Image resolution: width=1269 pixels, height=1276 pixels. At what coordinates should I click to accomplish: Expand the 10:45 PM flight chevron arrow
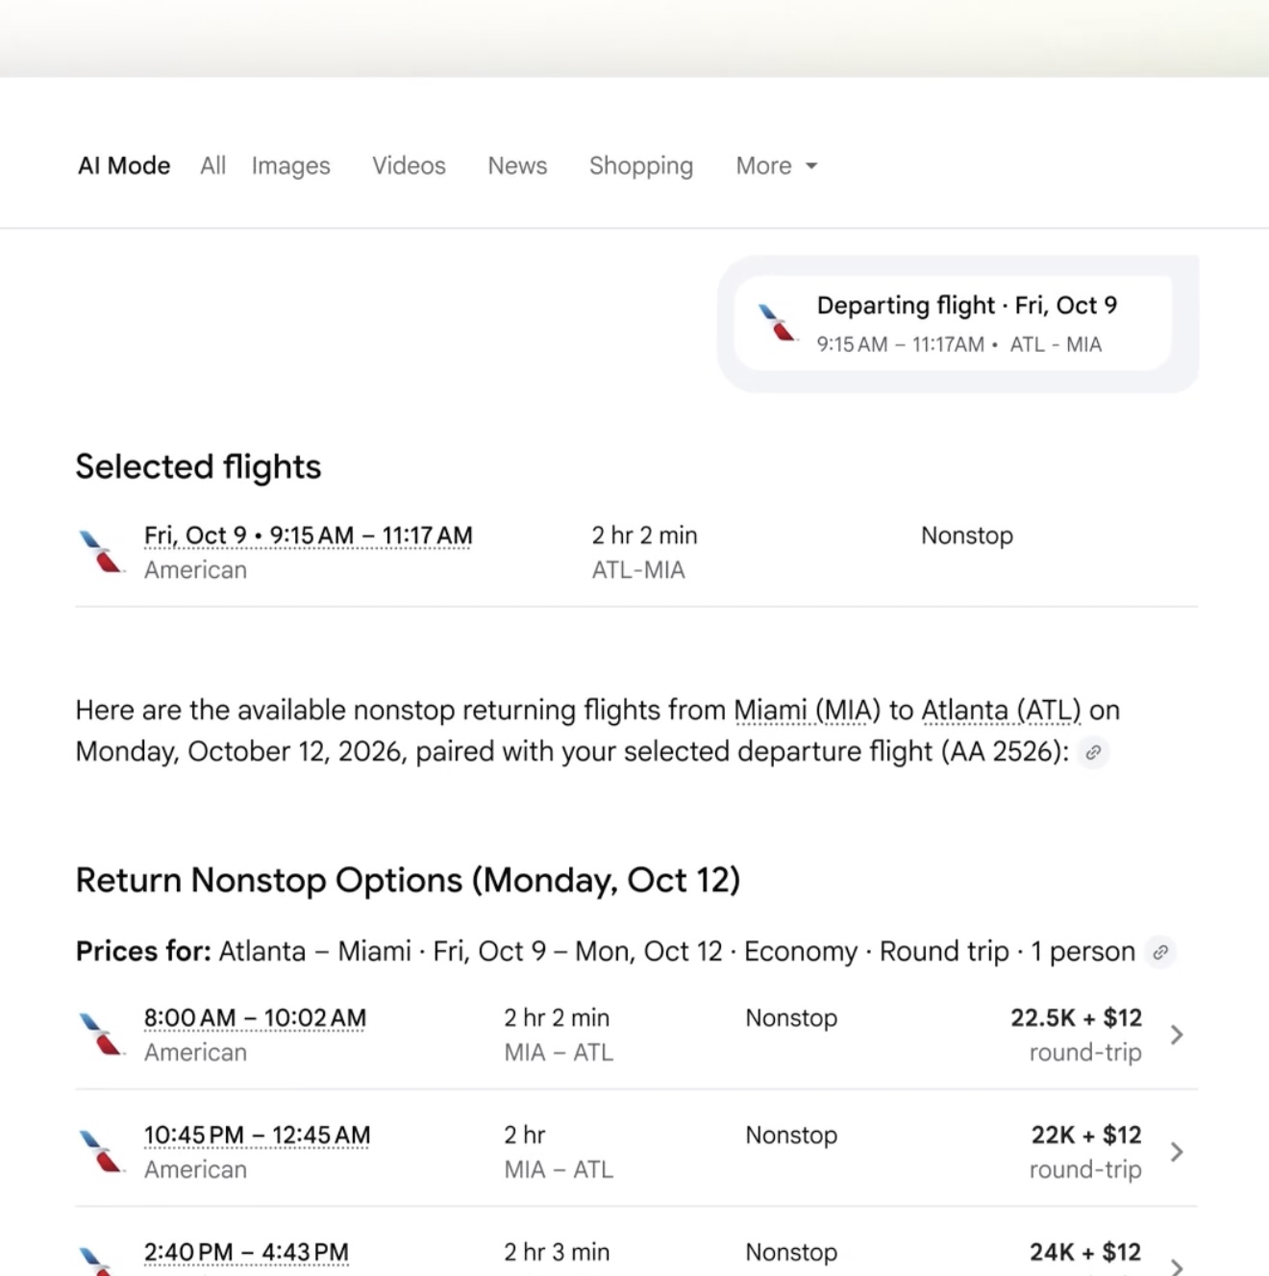pos(1177,1152)
